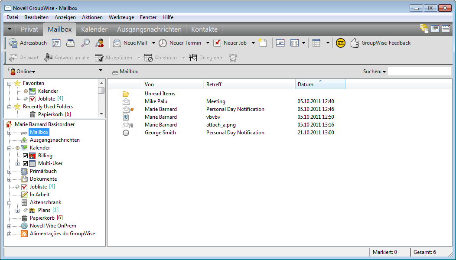Click the middle panel layout icon at top right
This screenshot has width=456, height=260.
tap(435, 29)
